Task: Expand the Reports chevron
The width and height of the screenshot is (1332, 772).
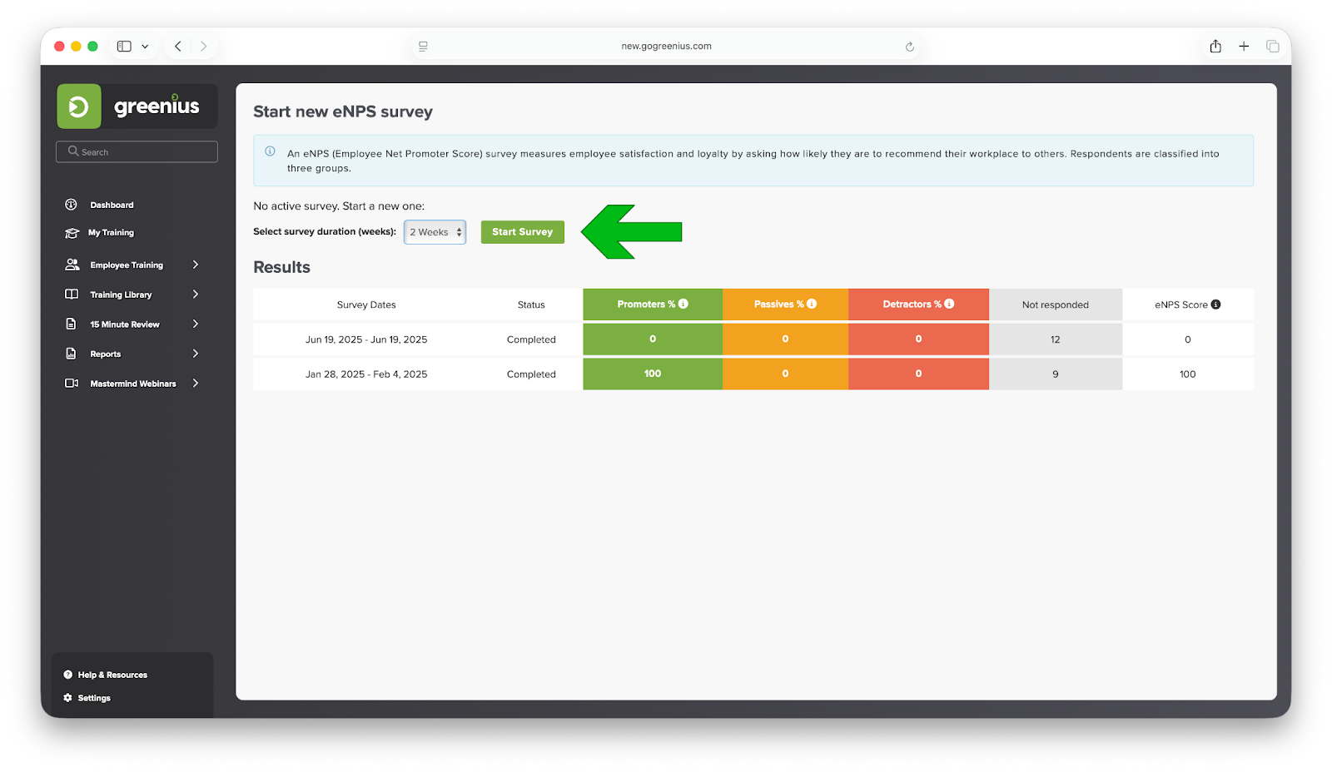Action: click(x=196, y=354)
